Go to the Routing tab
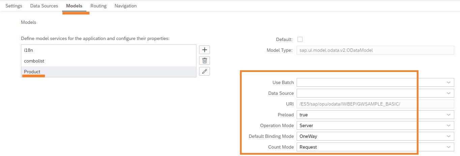The height and width of the screenshot is (156, 460). click(x=98, y=6)
